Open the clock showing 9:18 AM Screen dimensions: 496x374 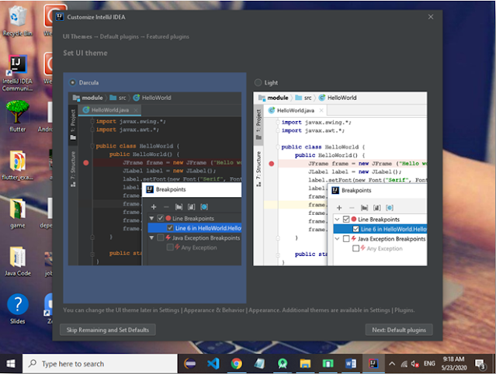coord(454,364)
